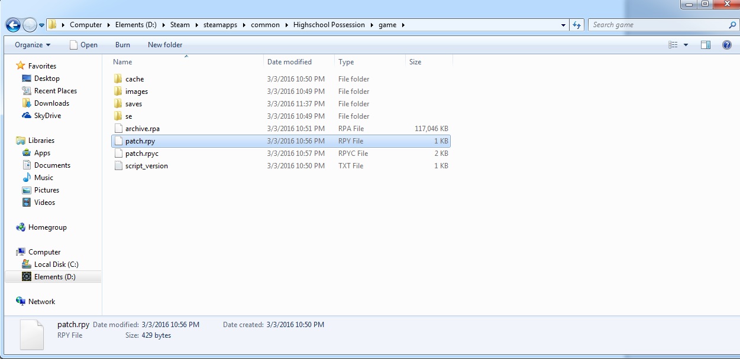Click the Favorites star in navigation pane
Image resolution: width=740 pixels, height=359 pixels.
click(x=21, y=66)
